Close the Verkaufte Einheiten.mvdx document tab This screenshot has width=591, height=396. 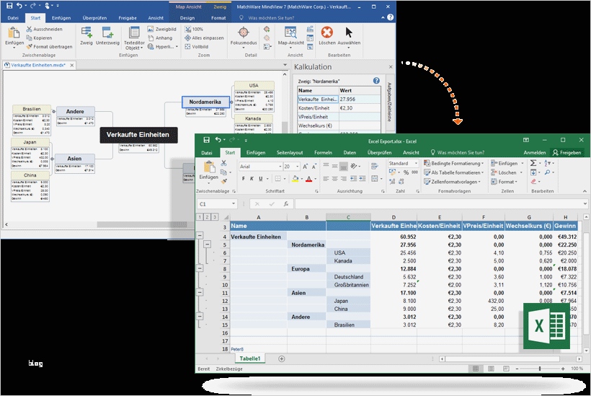coord(71,65)
